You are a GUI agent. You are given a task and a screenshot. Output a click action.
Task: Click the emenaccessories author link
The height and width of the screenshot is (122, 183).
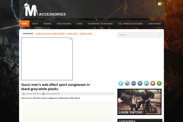(x=52, y=94)
